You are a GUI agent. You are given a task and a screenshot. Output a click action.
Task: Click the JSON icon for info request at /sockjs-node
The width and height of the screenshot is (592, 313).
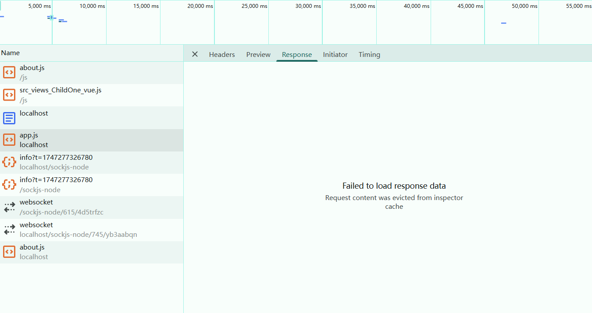[9, 185]
